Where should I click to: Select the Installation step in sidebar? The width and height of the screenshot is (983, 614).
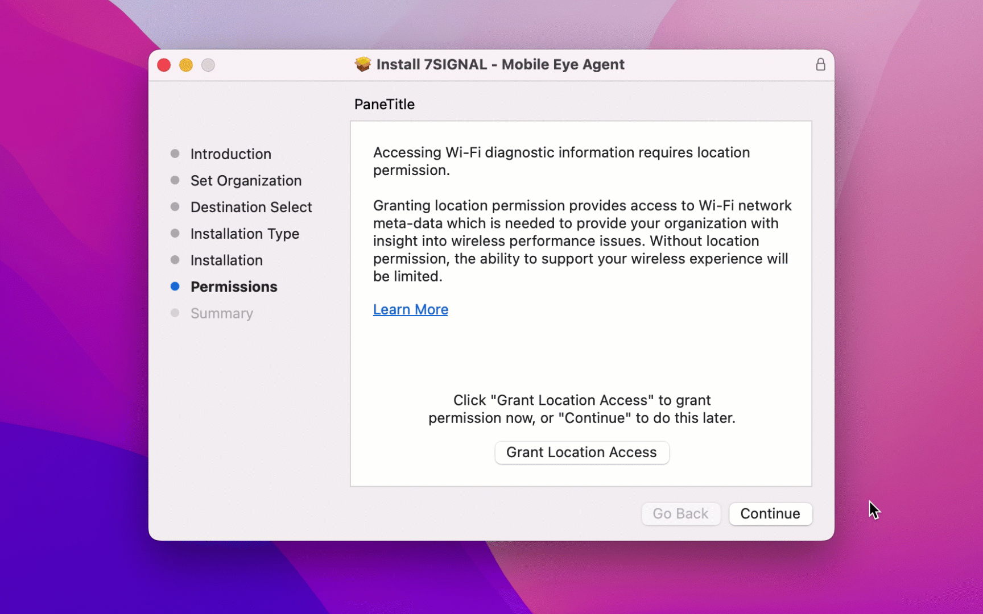pyautogui.click(x=226, y=260)
